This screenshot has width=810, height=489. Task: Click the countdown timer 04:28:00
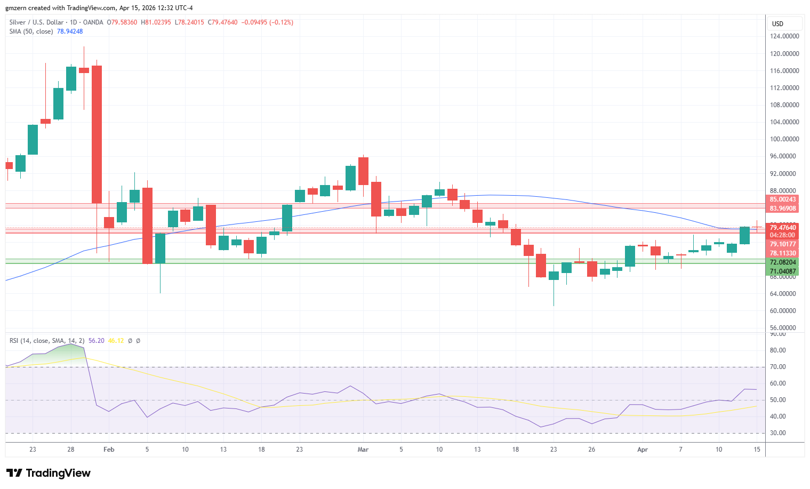(x=783, y=235)
